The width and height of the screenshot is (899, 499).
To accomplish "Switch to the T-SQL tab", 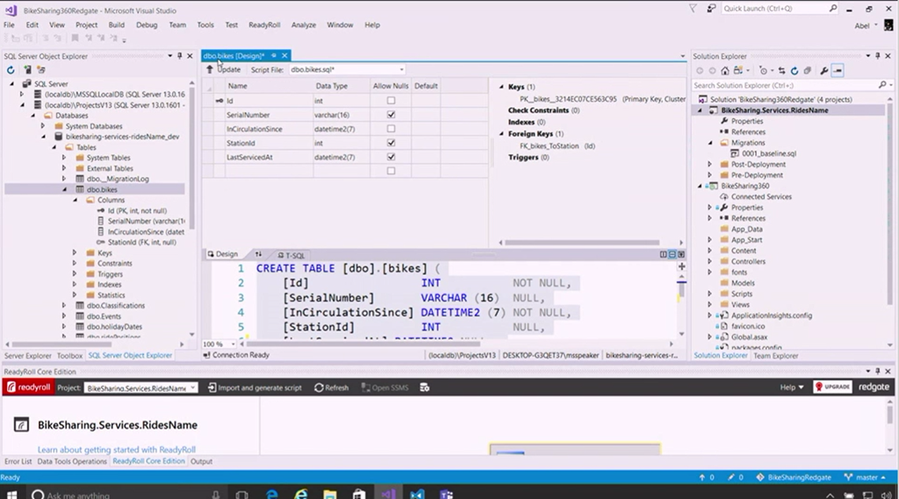I will (291, 254).
